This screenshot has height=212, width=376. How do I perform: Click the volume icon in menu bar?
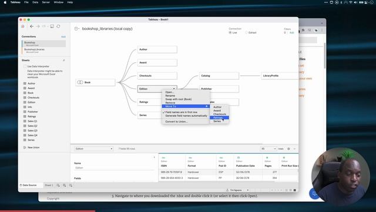tap(355, 2)
